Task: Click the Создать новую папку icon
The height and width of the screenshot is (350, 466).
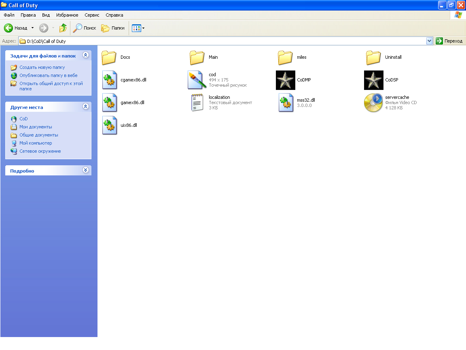Action: 14,68
